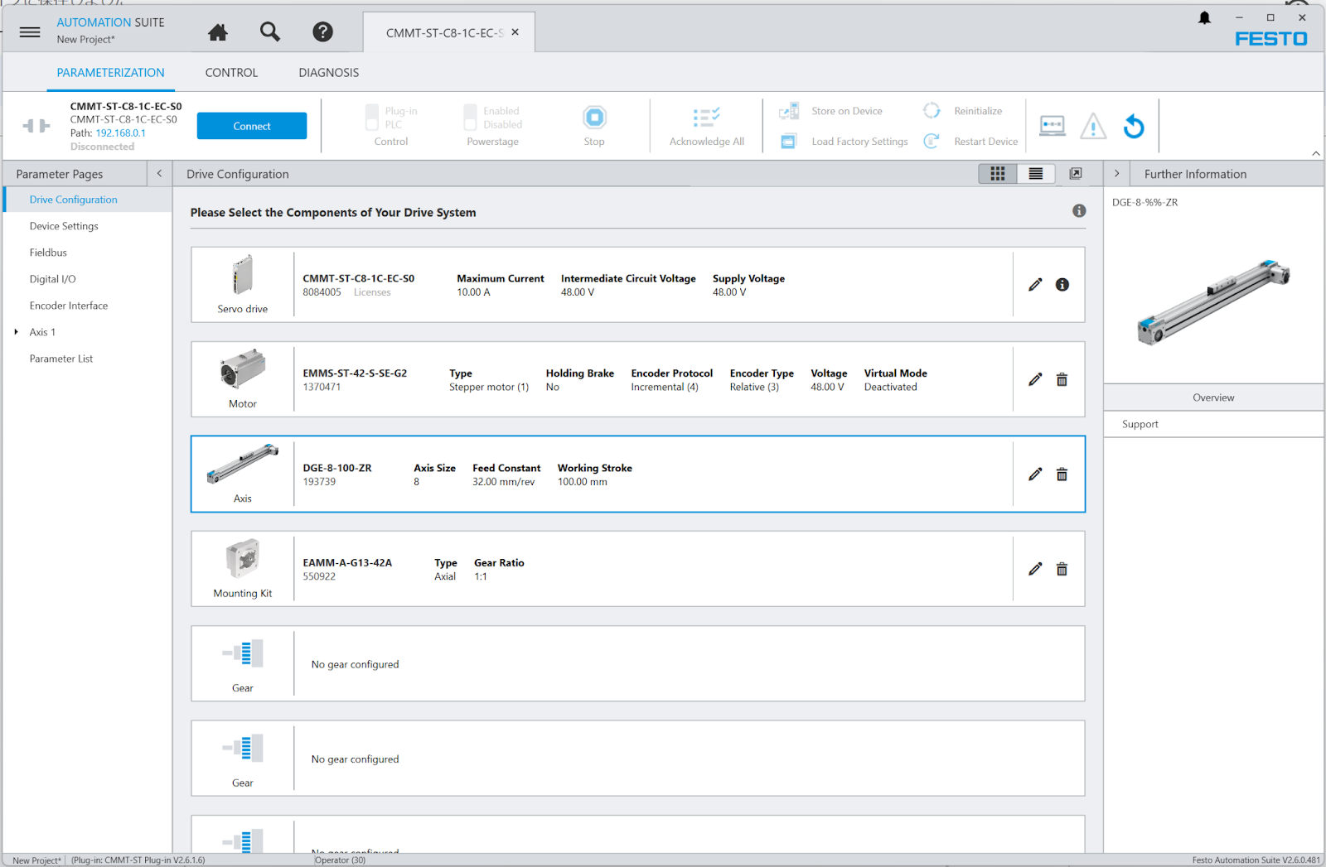Click the blue undo/reset arrow icon

click(x=1134, y=126)
